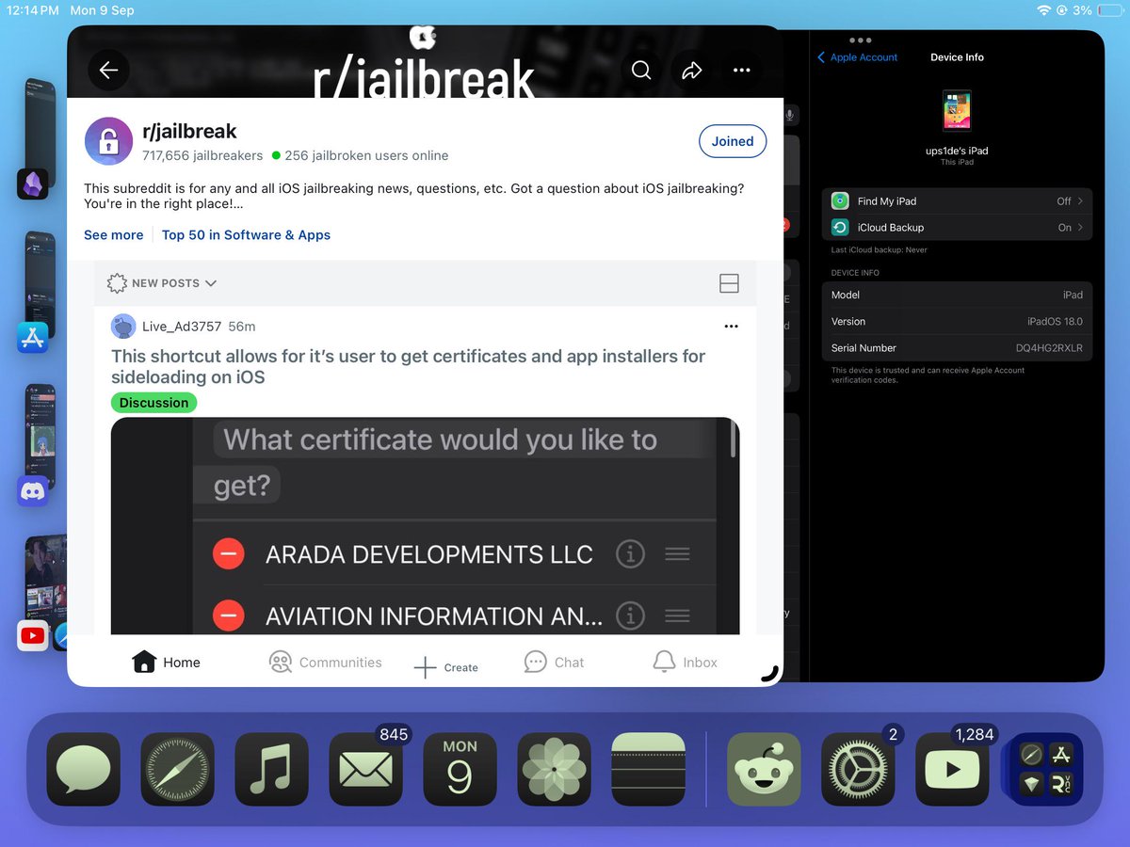Screen dimensions: 1130x847
Task: Tap the green Discussion flair tag
Action: tap(153, 403)
